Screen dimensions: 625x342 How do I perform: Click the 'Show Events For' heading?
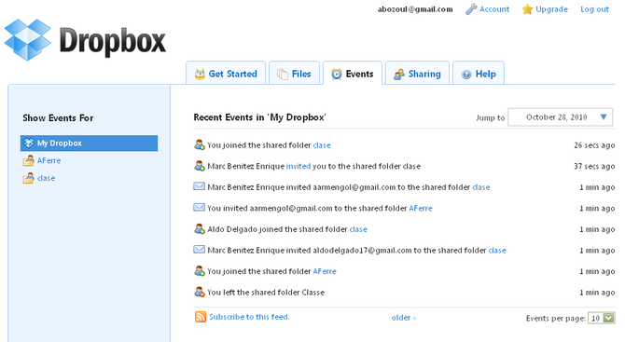(58, 117)
